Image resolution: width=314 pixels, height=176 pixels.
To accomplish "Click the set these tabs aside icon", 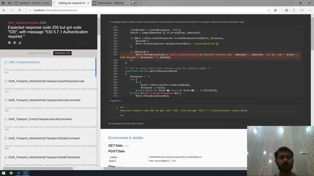I will [x=9, y=3].
